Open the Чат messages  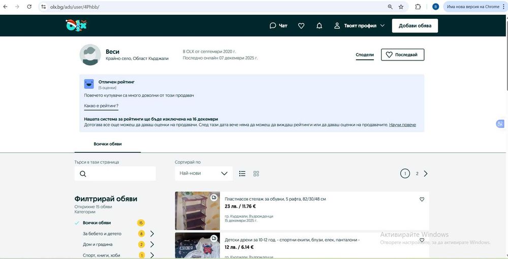(x=278, y=25)
